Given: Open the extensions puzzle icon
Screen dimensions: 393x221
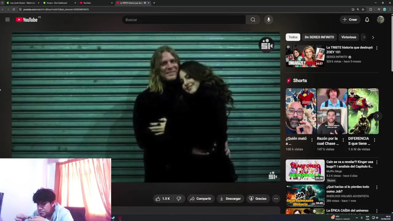Looking at the screenshot, I should (371, 10).
